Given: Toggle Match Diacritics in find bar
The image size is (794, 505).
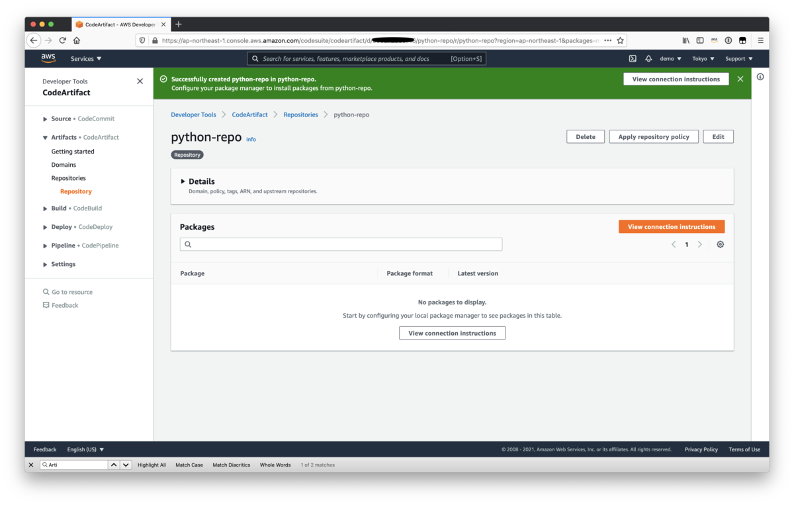Looking at the screenshot, I should [x=232, y=465].
